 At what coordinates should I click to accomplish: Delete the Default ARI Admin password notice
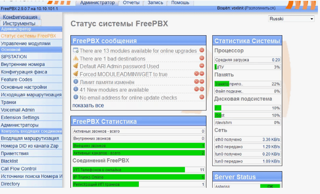pyautogui.click(x=201, y=65)
